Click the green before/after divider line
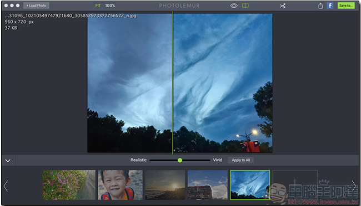 [x=173, y=83]
